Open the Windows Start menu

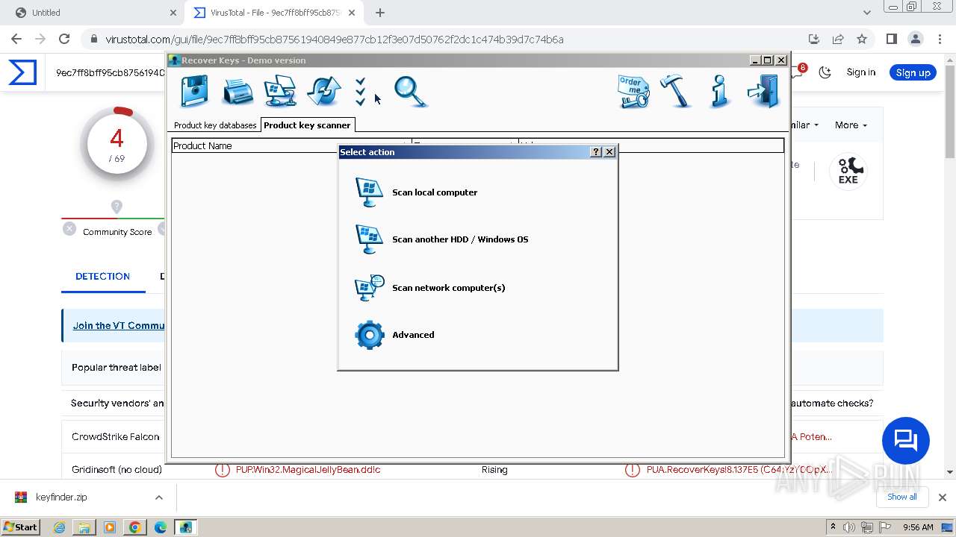pos(21,527)
